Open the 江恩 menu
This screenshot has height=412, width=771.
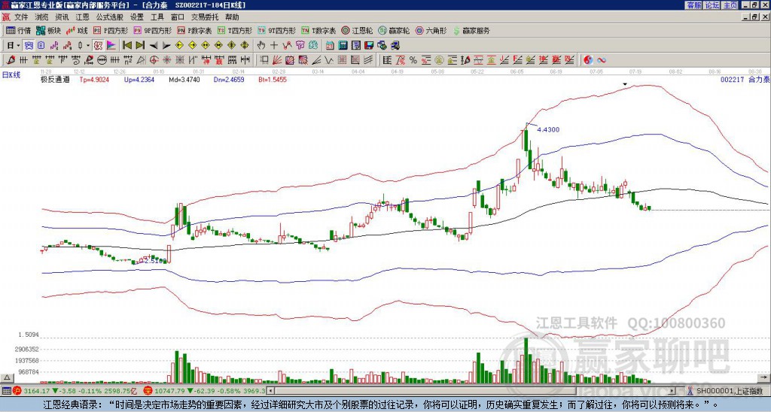[x=82, y=17]
